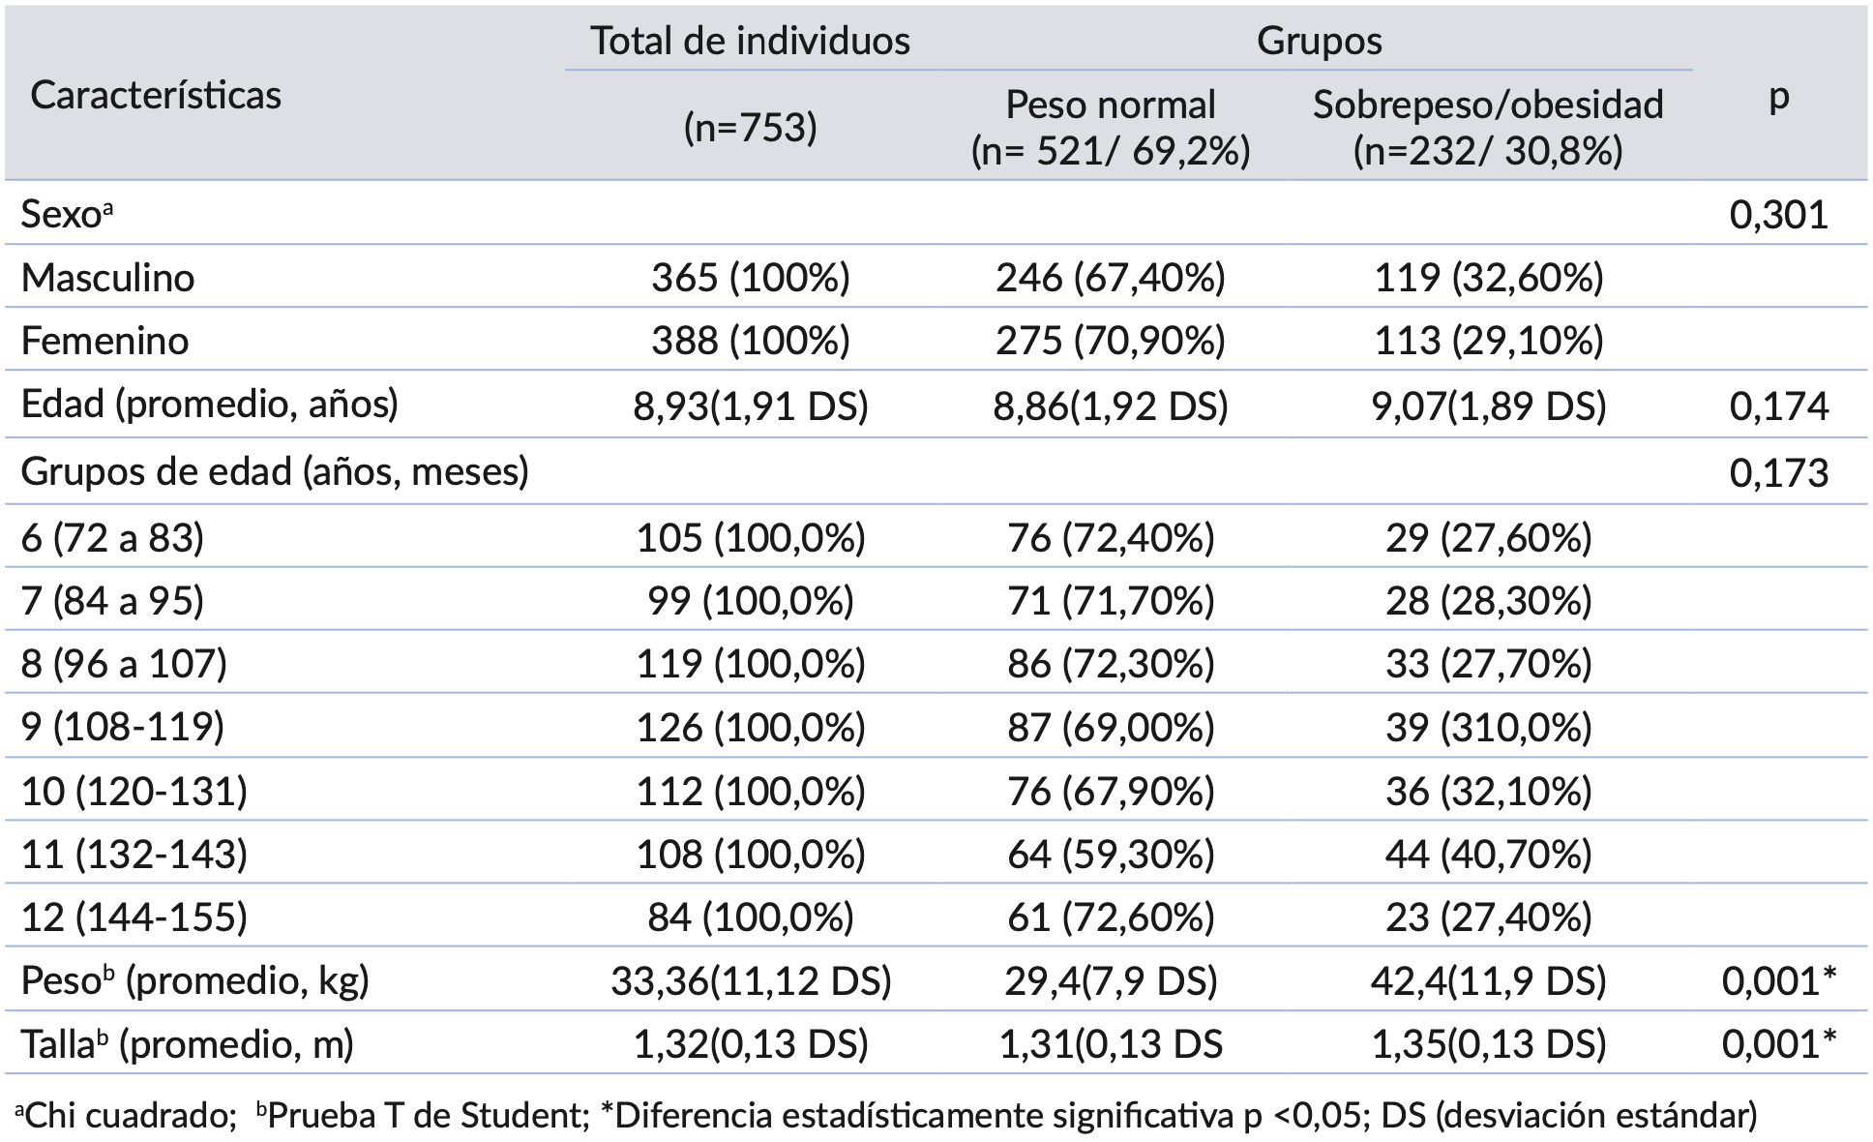Viewport: 1873px width, 1142px height.
Task: Select the '11 (132-143)' age group label
Action: [134, 855]
